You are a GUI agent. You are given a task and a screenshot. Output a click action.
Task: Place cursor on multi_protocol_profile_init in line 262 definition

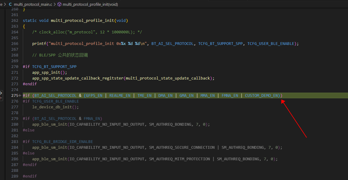tap(83, 21)
